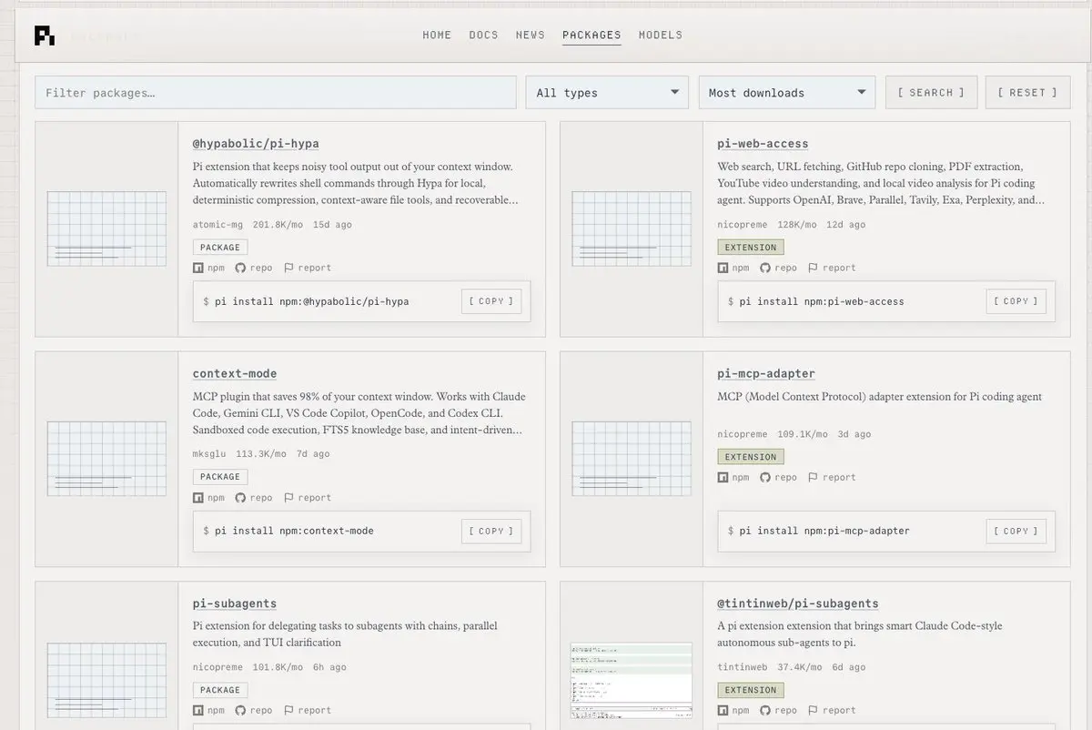This screenshot has height=730, width=1092.
Task: Click the Pi logo in the header
Action: (45, 35)
